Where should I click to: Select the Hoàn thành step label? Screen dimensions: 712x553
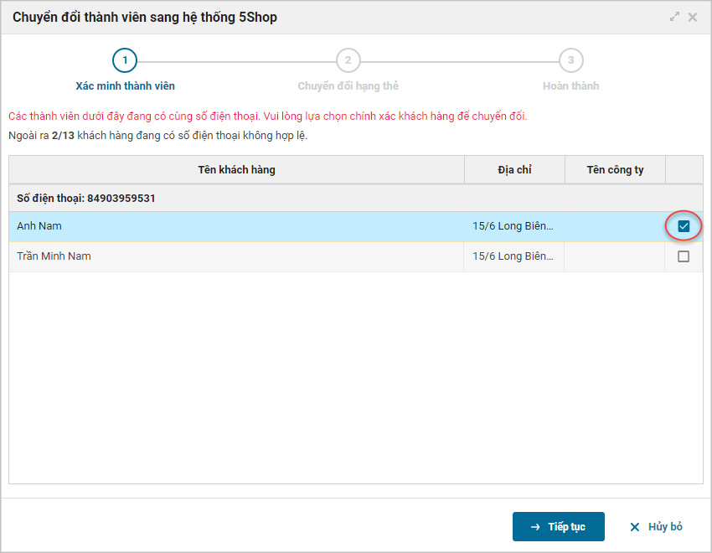click(x=570, y=85)
